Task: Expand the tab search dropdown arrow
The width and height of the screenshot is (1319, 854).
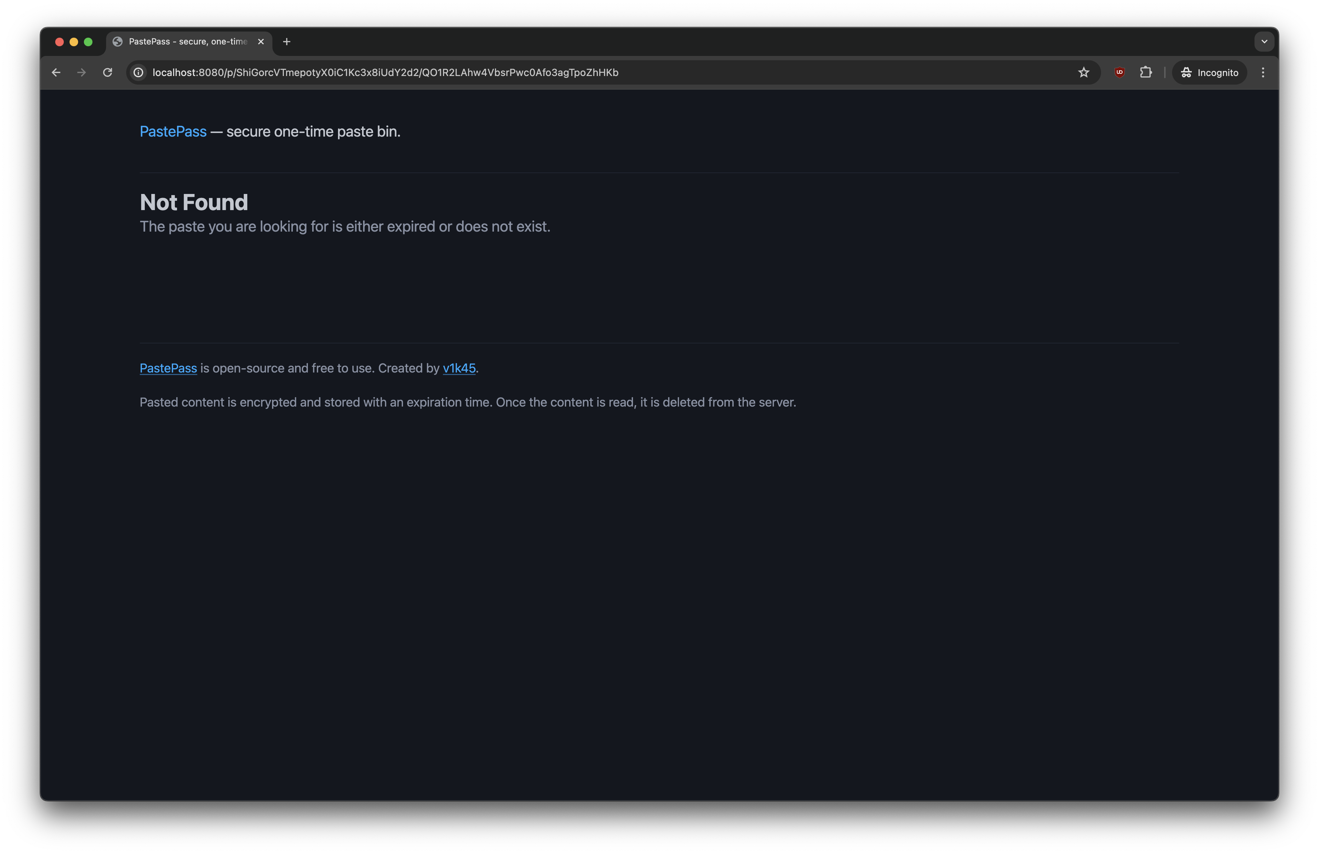Action: tap(1264, 42)
